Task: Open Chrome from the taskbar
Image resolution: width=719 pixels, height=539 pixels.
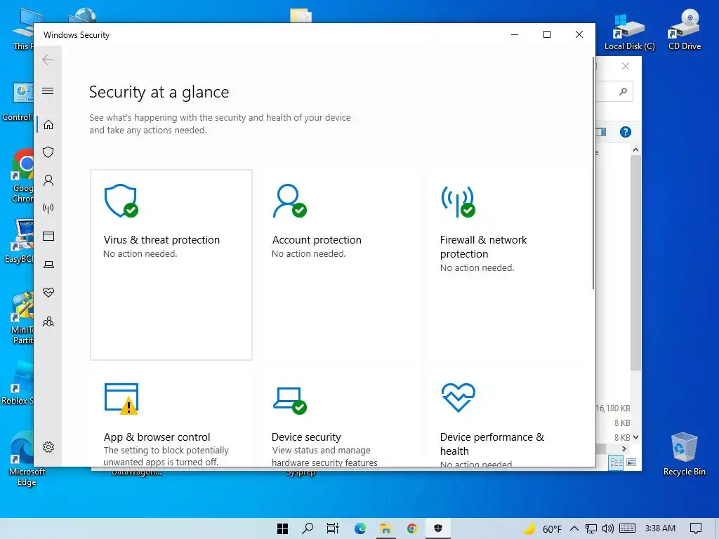Action: pos(411,528)
